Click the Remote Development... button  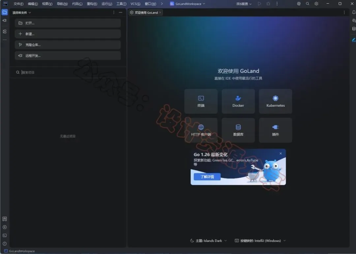pyautogui.click(x=68, y=56)
